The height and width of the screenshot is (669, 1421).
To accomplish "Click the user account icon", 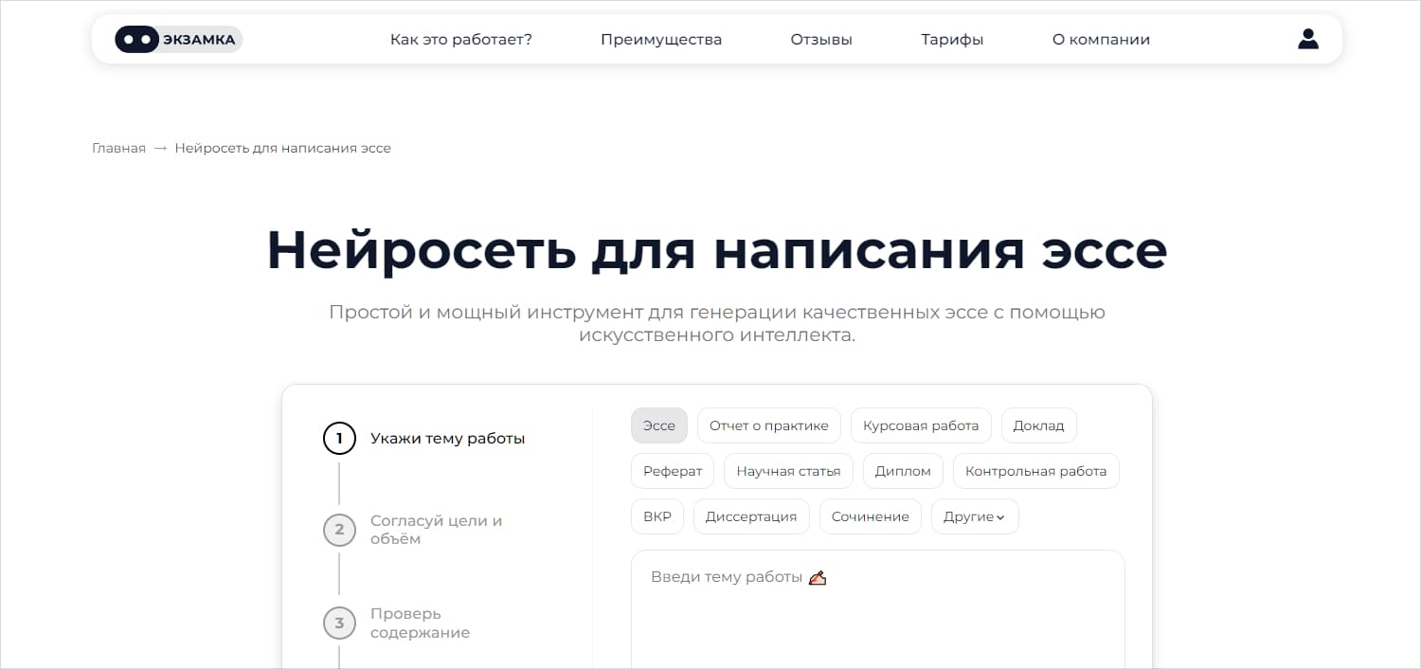I will [1307, 39].
